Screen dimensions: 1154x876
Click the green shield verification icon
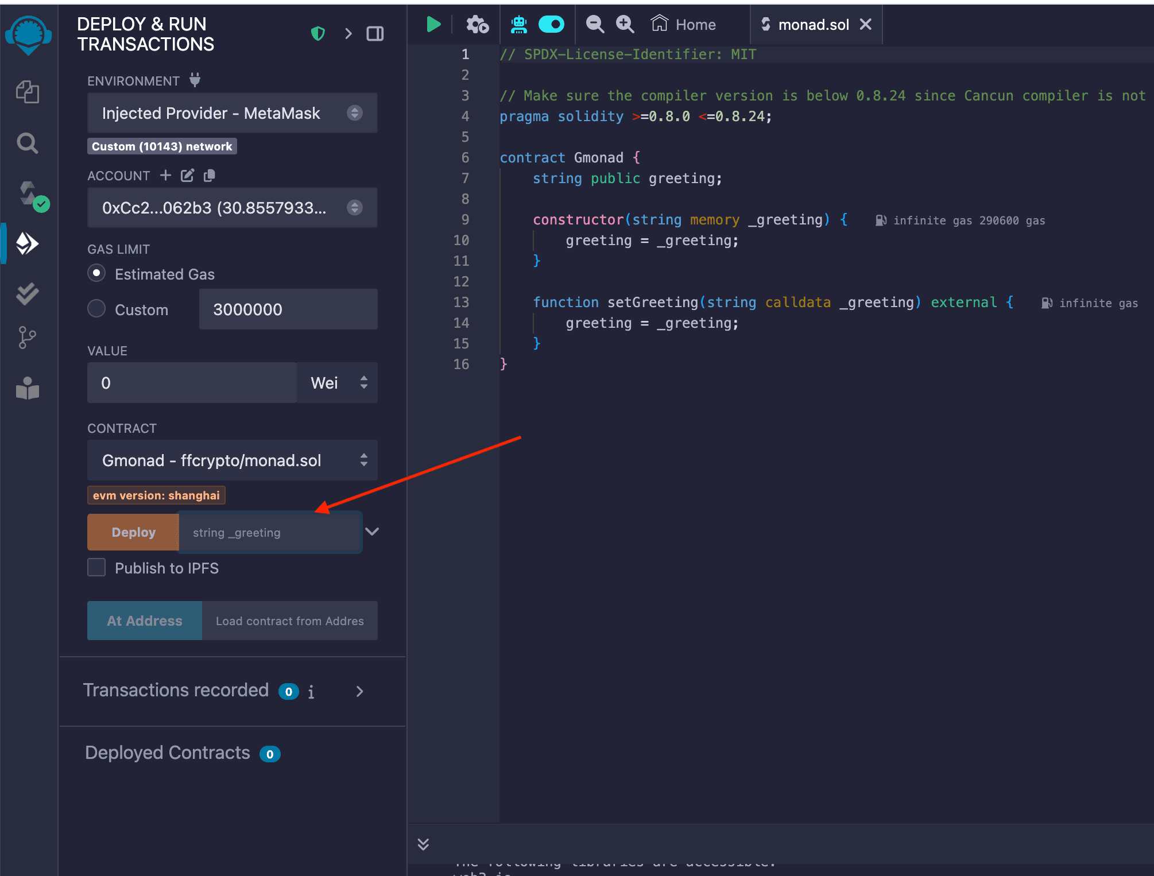[318, 34]
